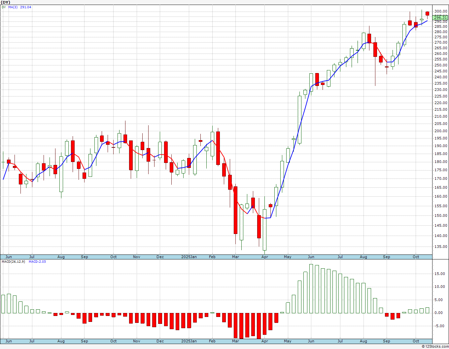The height and width of the screenshot is (349, 449).
Task: Click the 200.00 price axis label
Action: click(x=441, y=131)
